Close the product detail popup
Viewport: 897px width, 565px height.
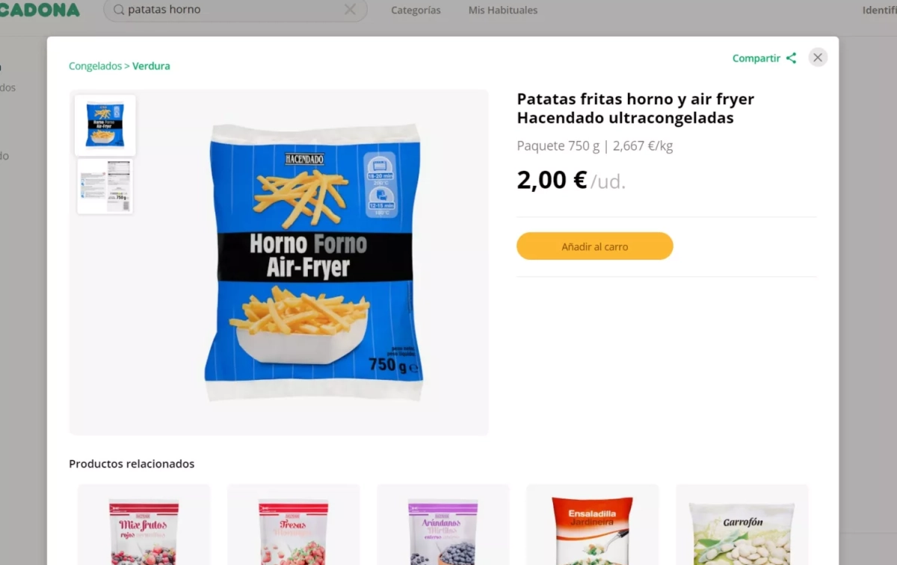coord(818,57)
